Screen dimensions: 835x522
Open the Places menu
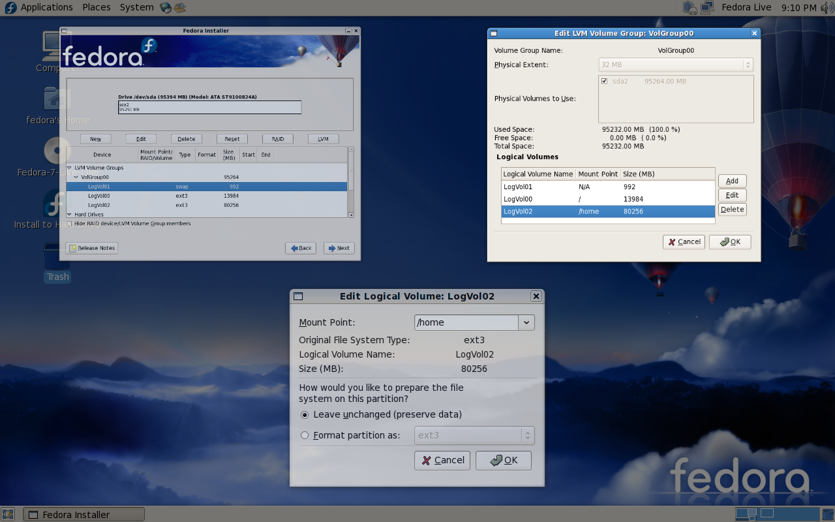[x=97, y=8]
